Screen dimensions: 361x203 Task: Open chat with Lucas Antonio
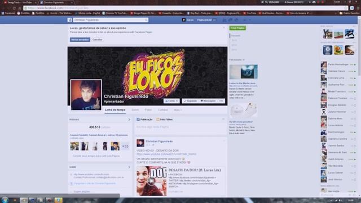pyautogui.click(x=338, y=125)
